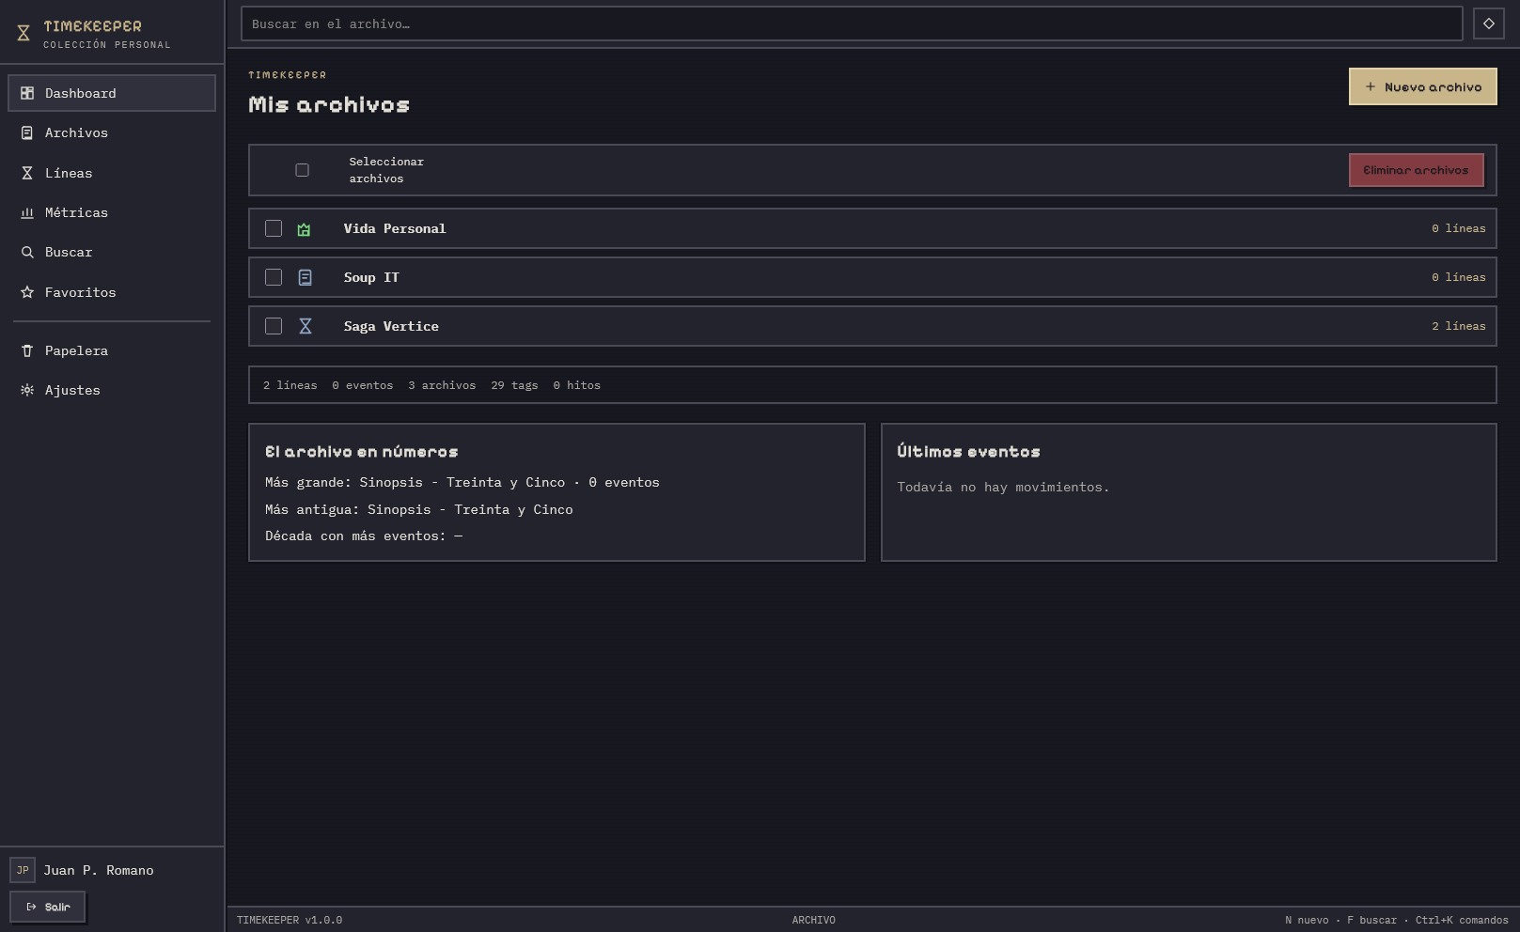Click the Nuevo archivo button
1520x932 pixels.
click(1422, 86)
